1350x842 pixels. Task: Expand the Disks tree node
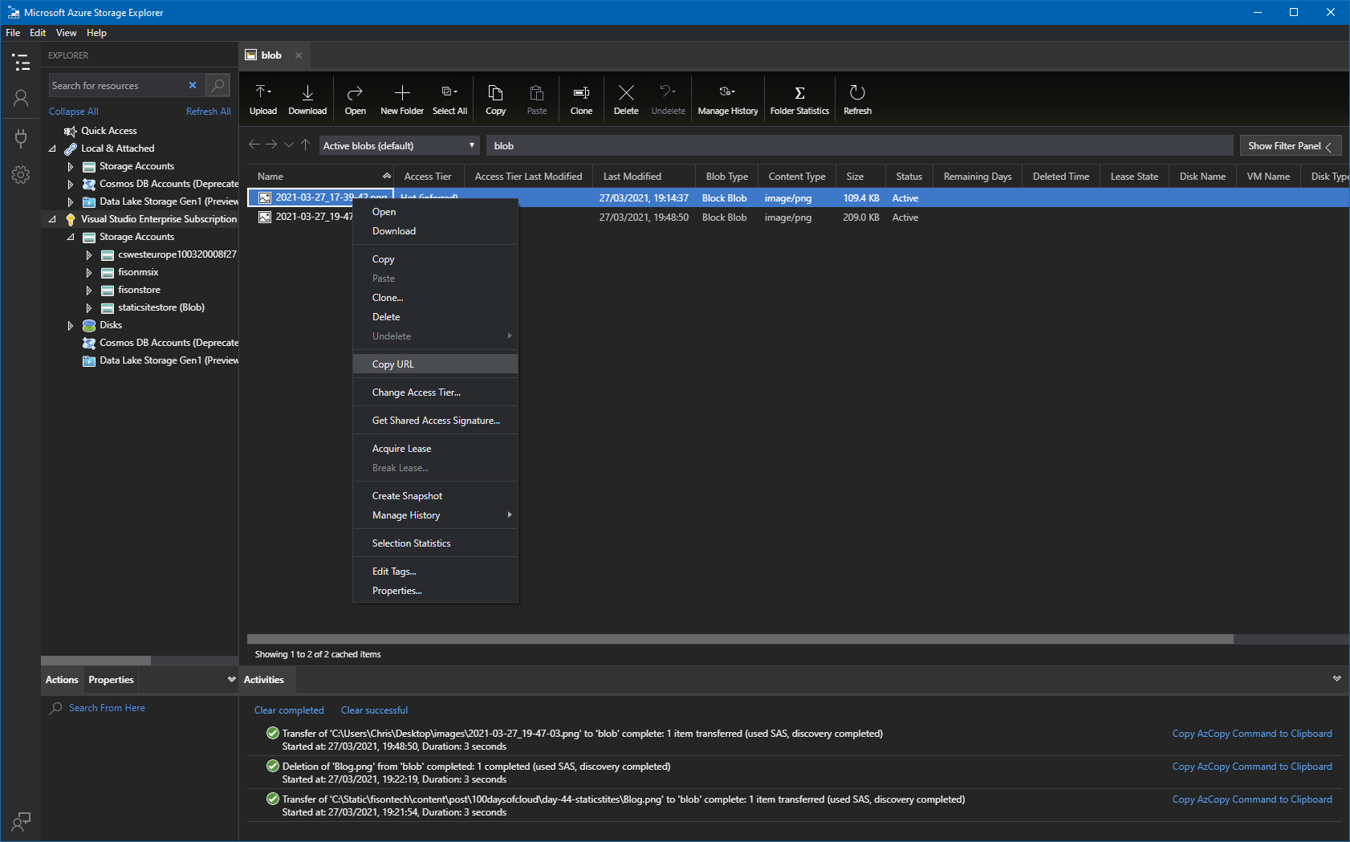tap(71, 325)
